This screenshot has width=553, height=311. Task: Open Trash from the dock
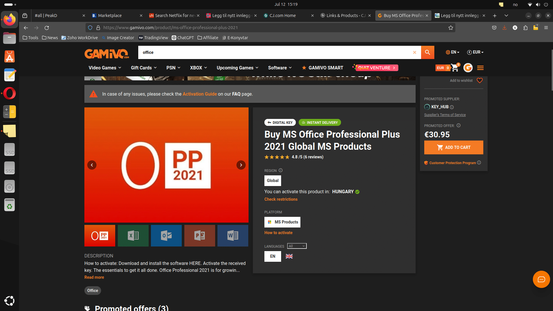click(x=10, y=205)
